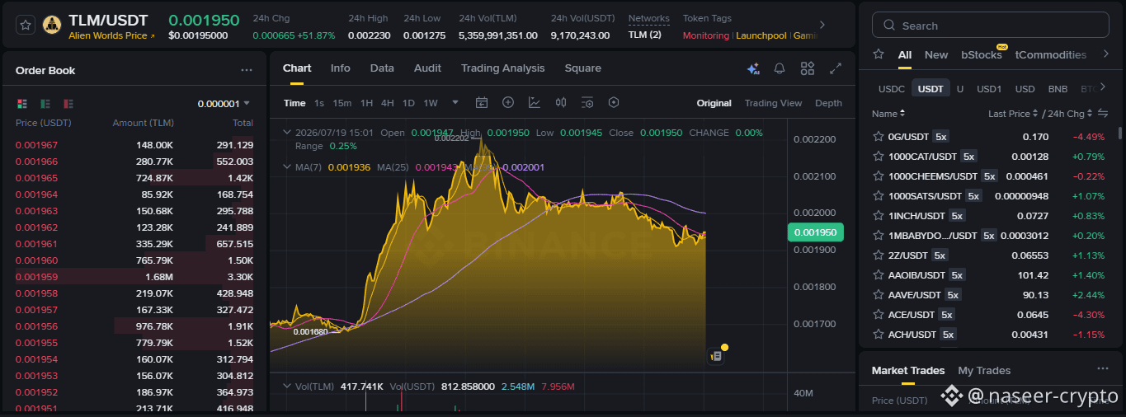Show both bids and asks in order book

22,104
